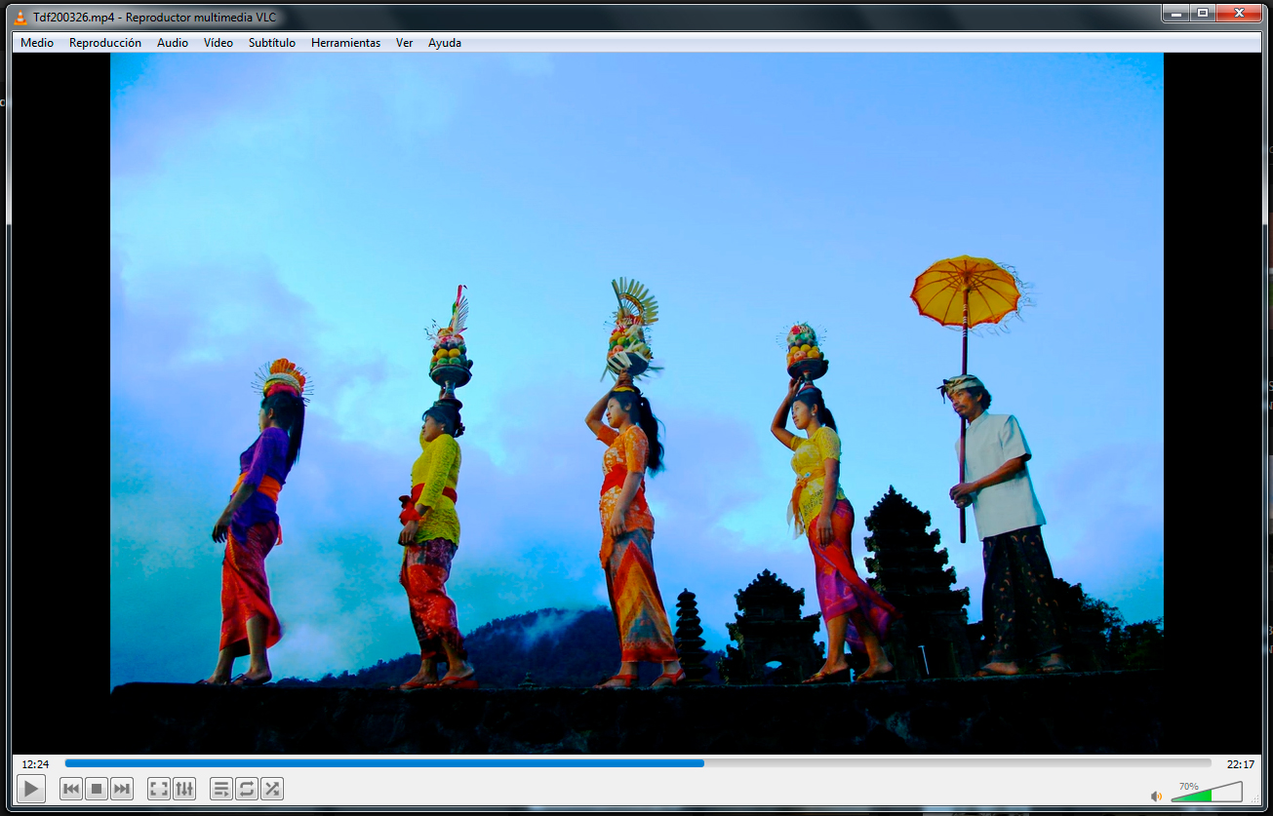Click the Play button

click(x=31, y=789)
